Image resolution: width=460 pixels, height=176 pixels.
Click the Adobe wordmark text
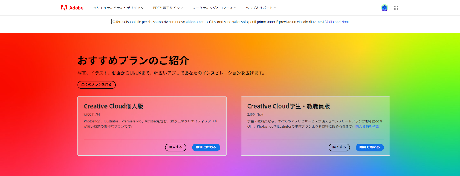click(x=76, y=8)
